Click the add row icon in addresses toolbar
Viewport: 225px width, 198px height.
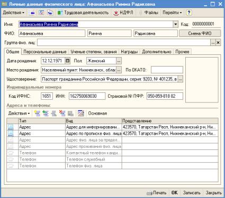pos(37,114)
